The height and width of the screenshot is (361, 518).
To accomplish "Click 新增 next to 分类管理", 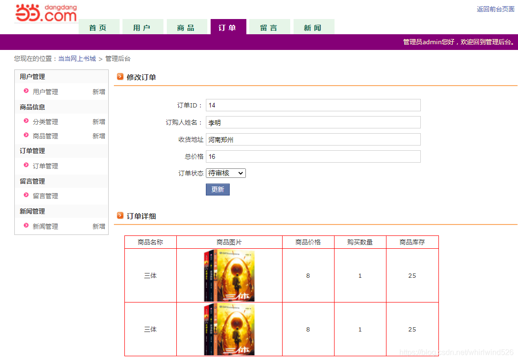I will (x=99, y=122).
